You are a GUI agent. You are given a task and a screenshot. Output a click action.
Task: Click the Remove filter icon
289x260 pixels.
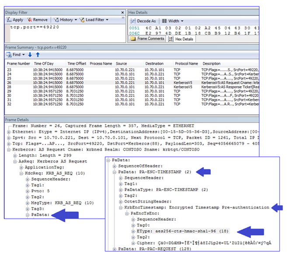coord(29,20)
